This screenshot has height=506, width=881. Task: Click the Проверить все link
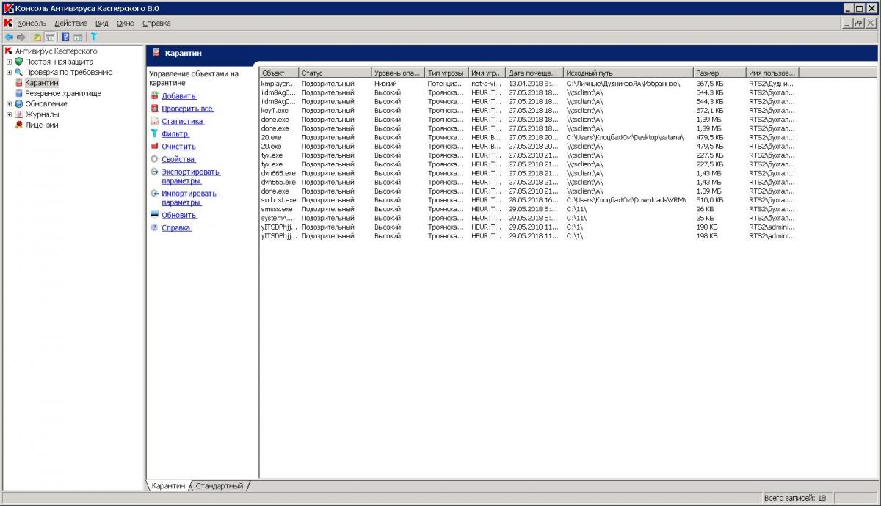pyautogui.click(x=186, y=109)
